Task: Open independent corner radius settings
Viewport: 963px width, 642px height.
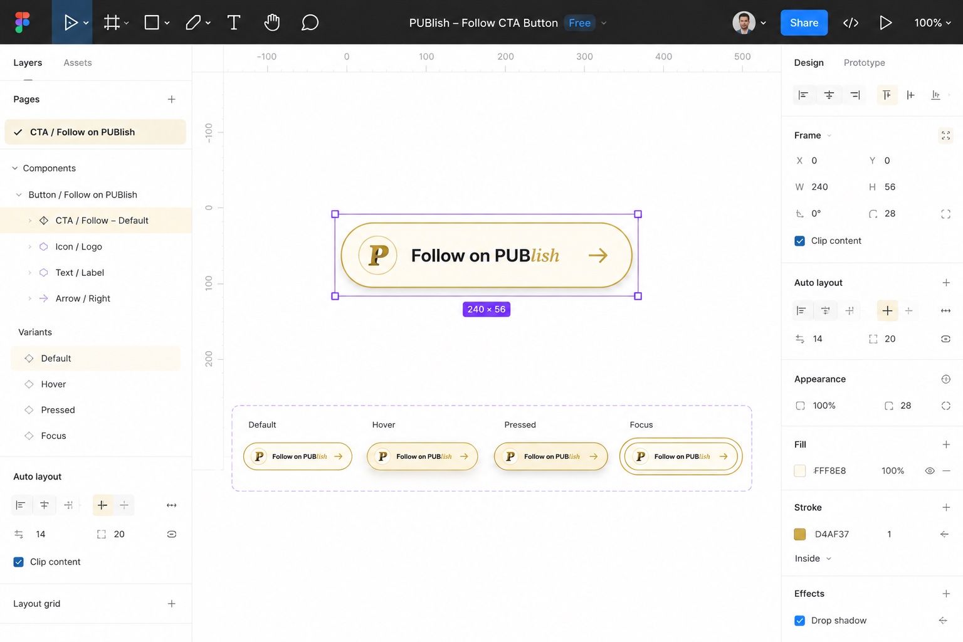Action: (945, 214)
